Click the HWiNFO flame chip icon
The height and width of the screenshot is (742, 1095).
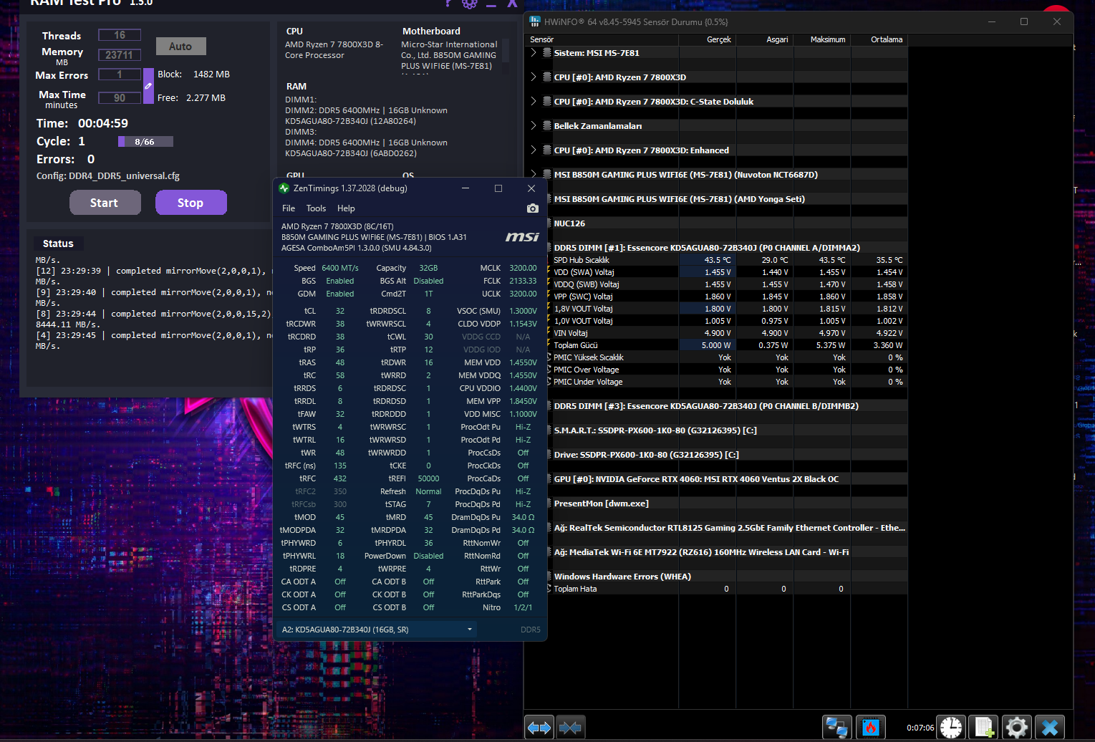(x=871, y=728)
